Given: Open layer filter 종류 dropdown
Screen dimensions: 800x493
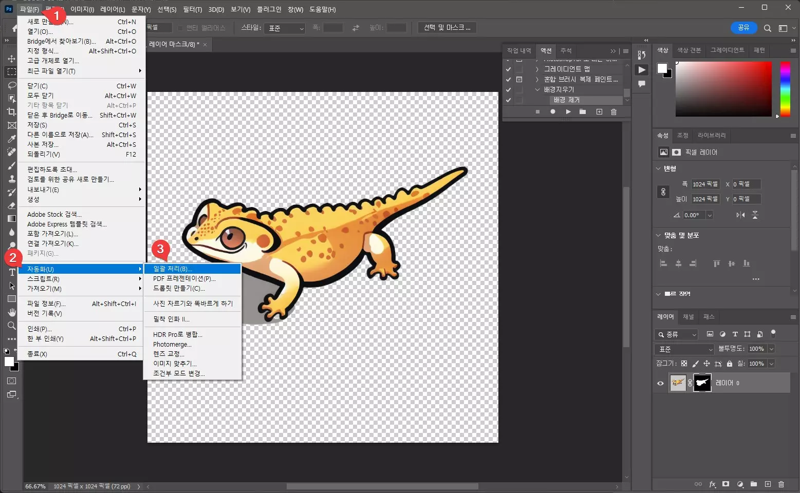Looking at the screenshot, I should pos(676,334).
